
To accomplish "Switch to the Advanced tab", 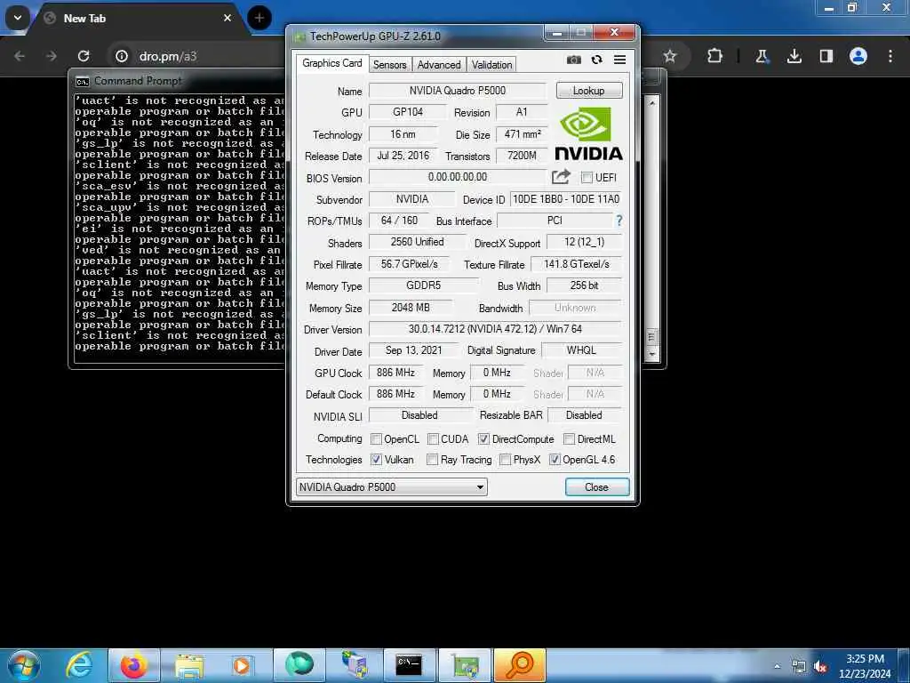I will tap(439, 64).
